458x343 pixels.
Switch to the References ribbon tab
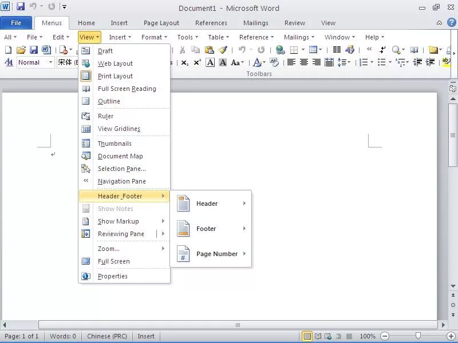tap(211, 23)
